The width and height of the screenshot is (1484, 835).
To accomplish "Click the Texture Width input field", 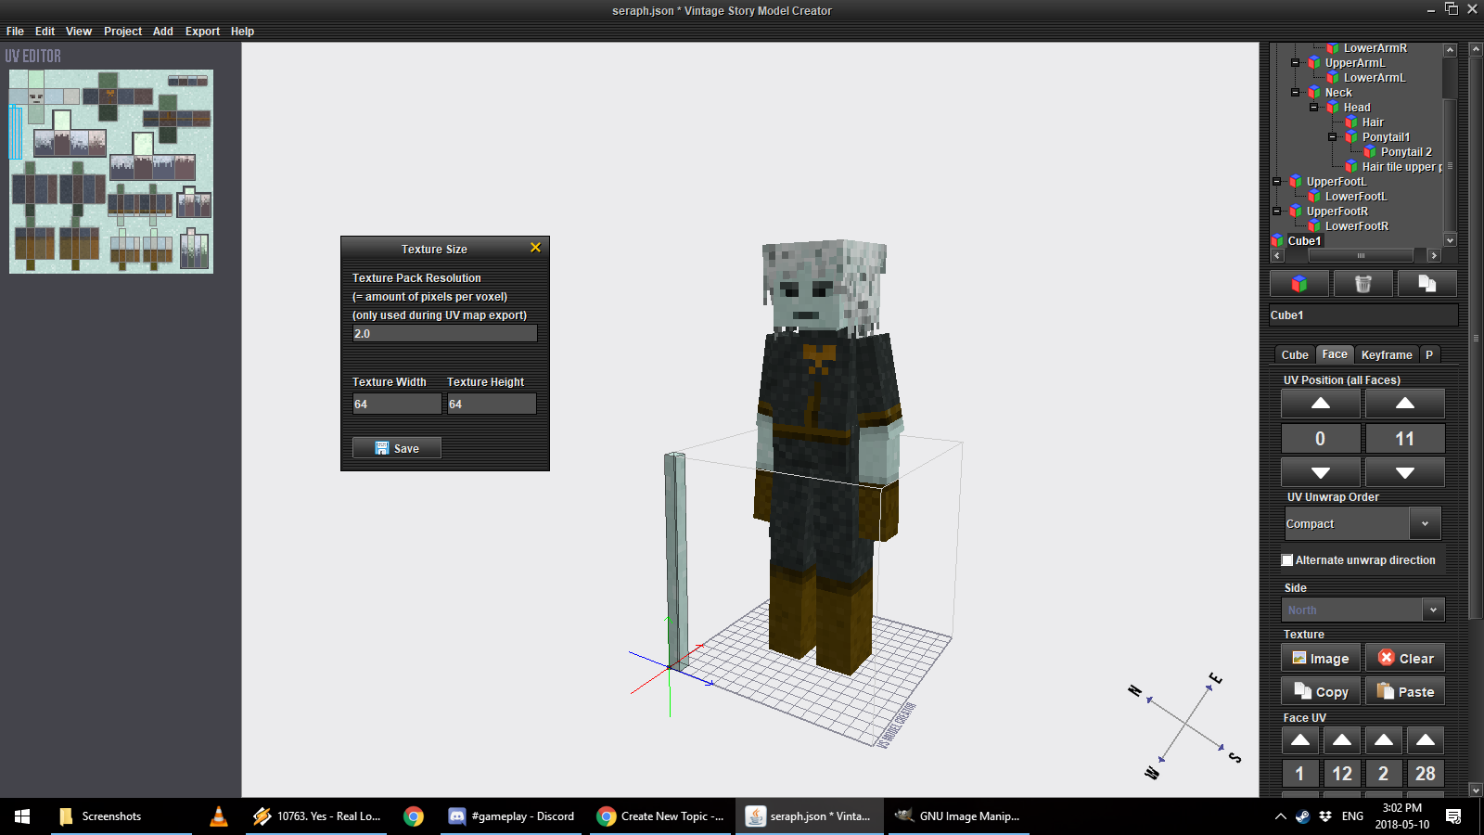I will pos(397,405).
